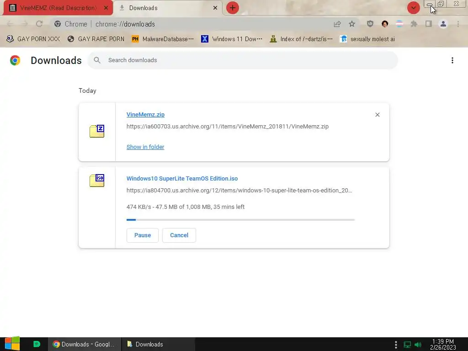
Task: Open the Extensions puzzle piece menu
Action: tap(414, 24)
